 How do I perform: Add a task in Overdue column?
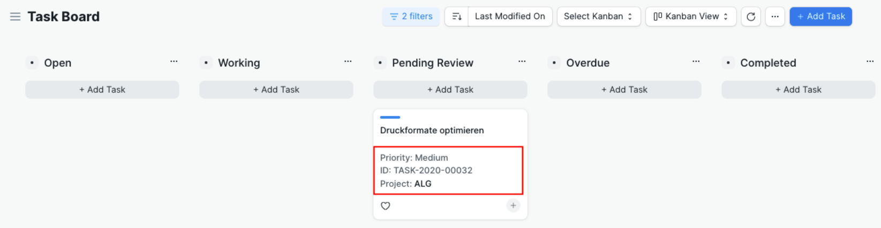(x=624, y=90)
